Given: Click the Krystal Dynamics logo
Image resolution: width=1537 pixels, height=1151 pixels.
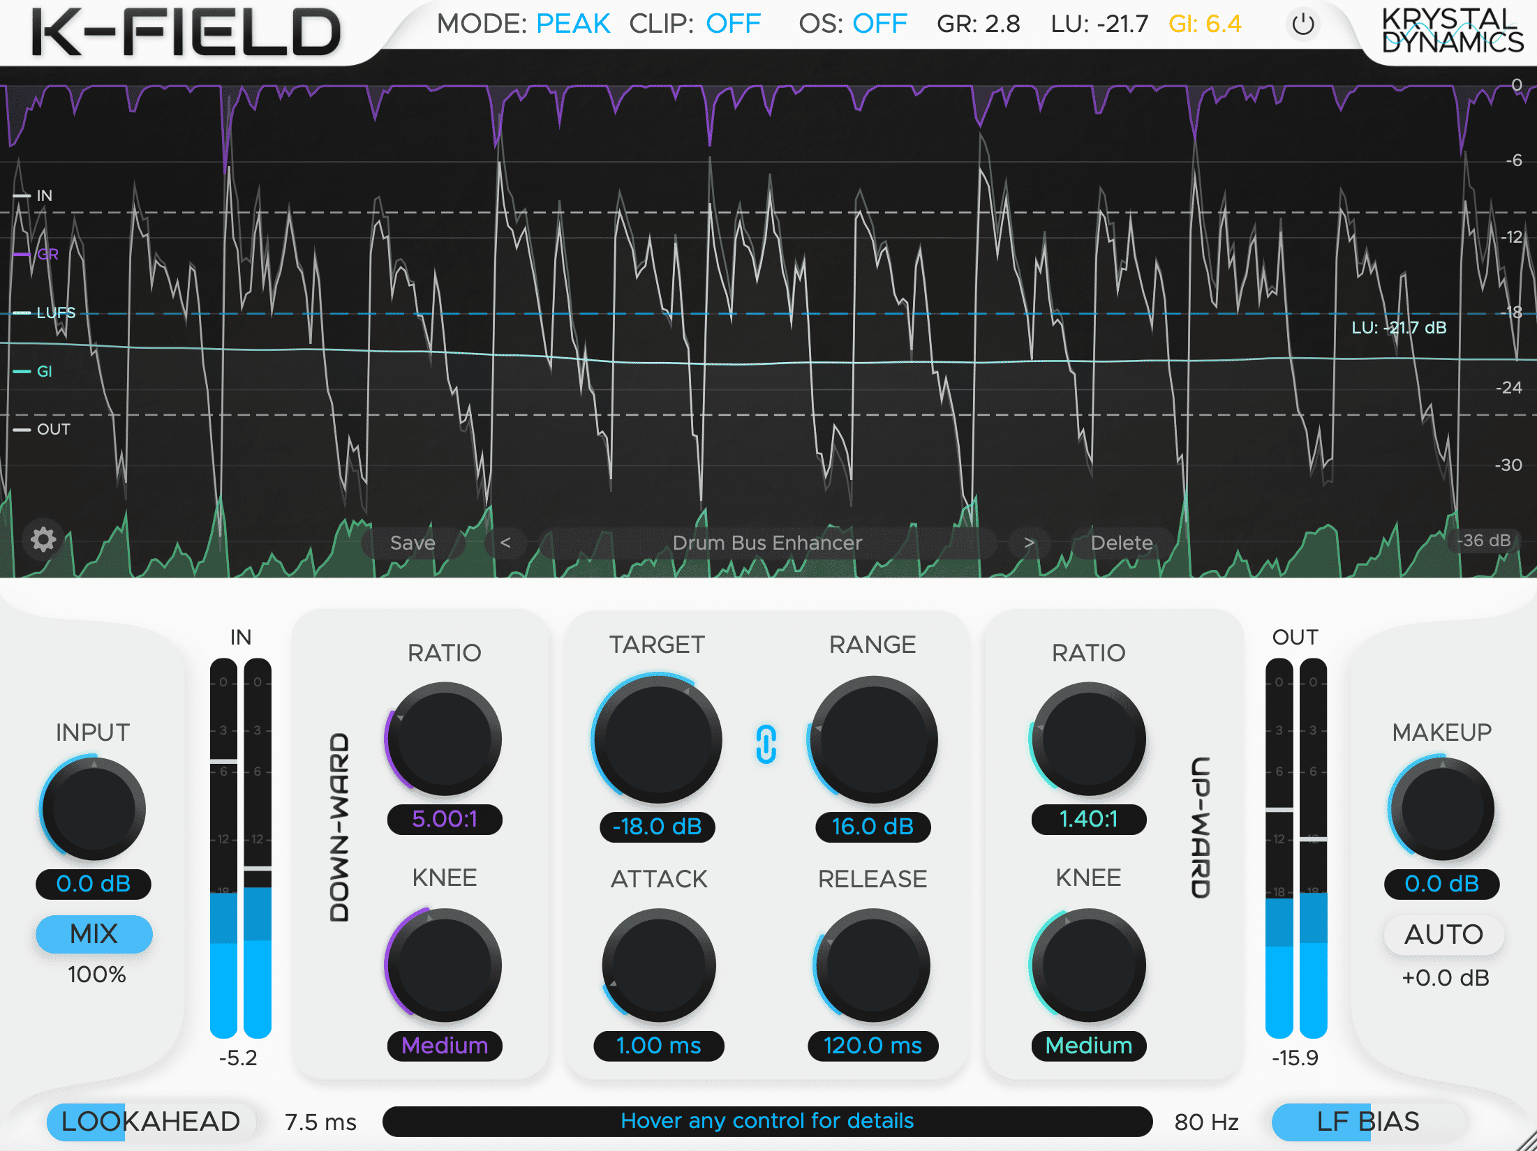Looking at the screenshot, I should point(1452,31).
